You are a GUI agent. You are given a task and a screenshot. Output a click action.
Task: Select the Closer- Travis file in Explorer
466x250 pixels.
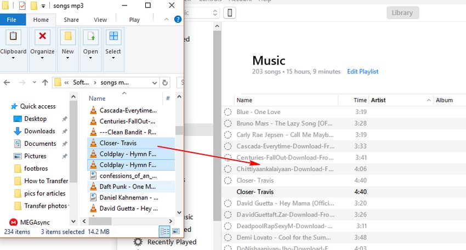131,143
